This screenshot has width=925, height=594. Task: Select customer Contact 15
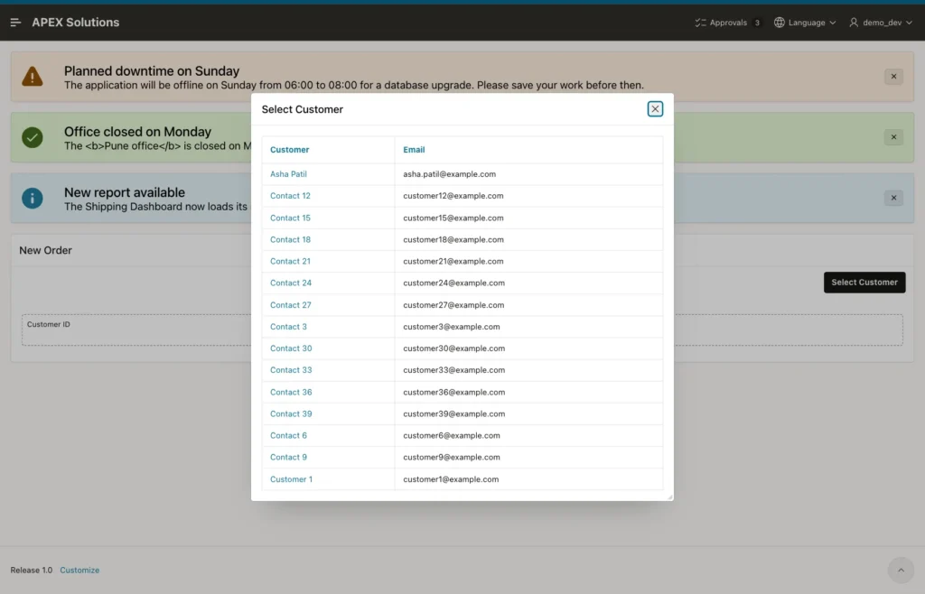click(290, 218)
